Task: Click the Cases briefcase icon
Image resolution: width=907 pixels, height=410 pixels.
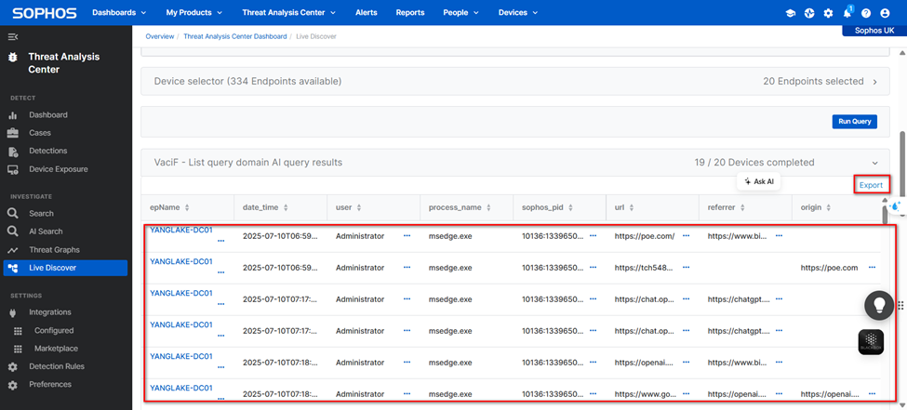Action: (x=13, y=133)
